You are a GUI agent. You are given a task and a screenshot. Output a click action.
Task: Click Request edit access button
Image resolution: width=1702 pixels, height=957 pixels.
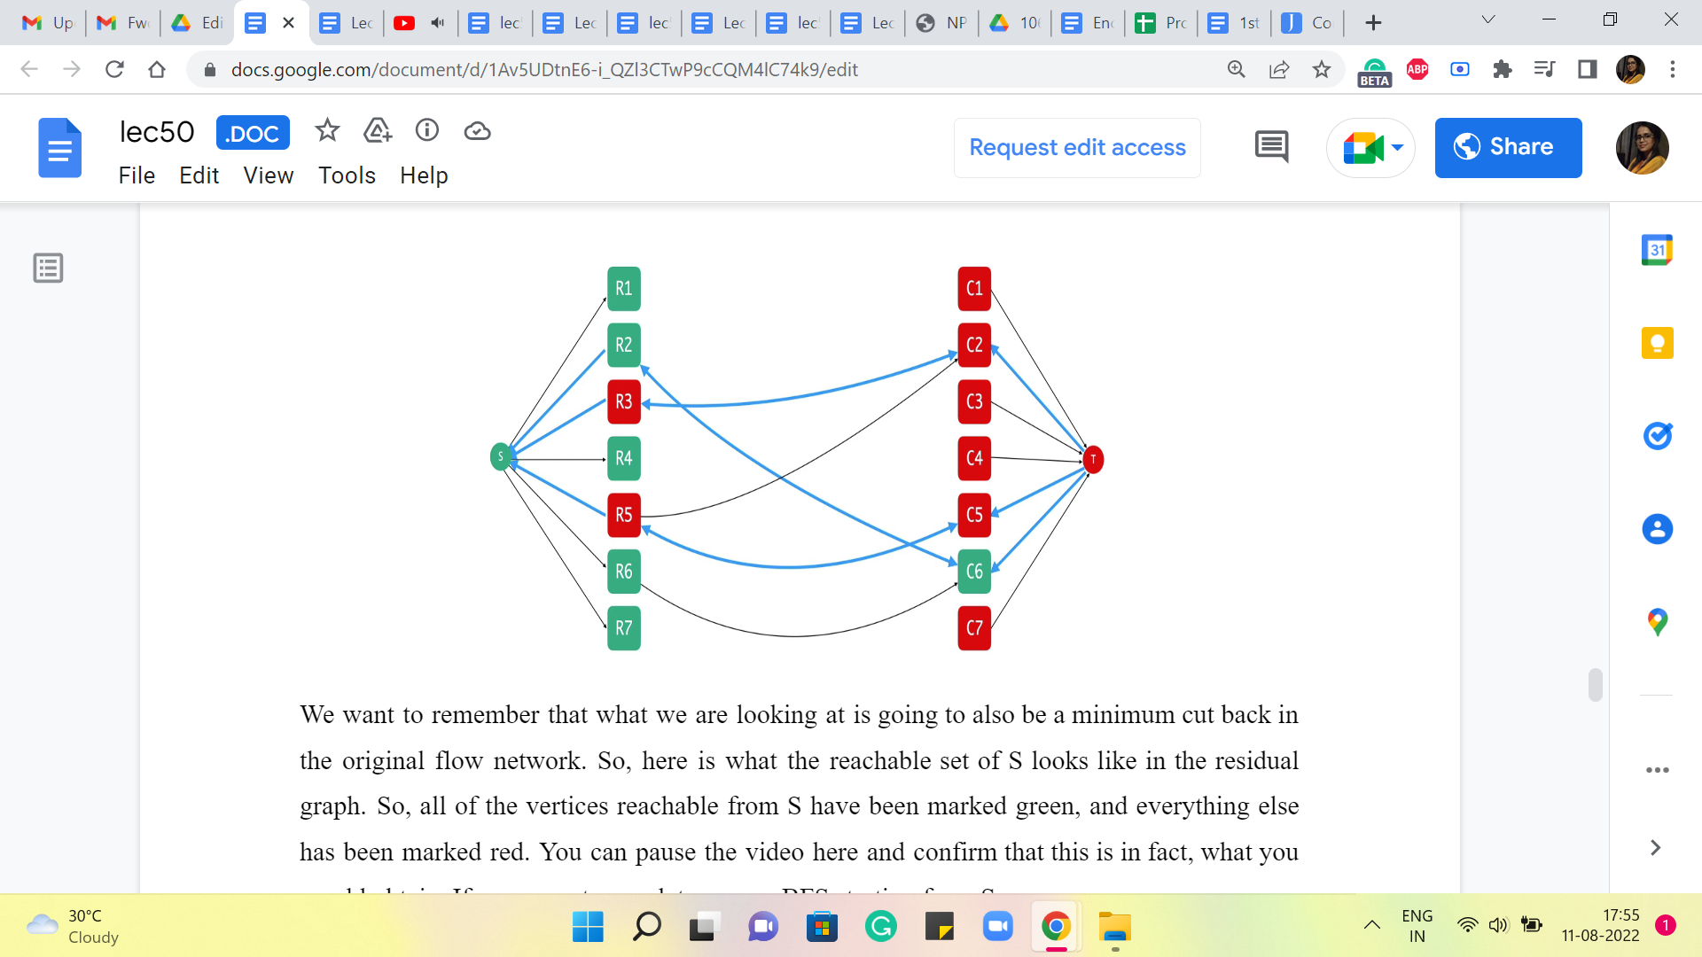pos(1077,147)
